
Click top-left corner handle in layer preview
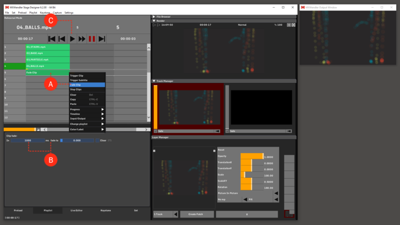[154, 151]
